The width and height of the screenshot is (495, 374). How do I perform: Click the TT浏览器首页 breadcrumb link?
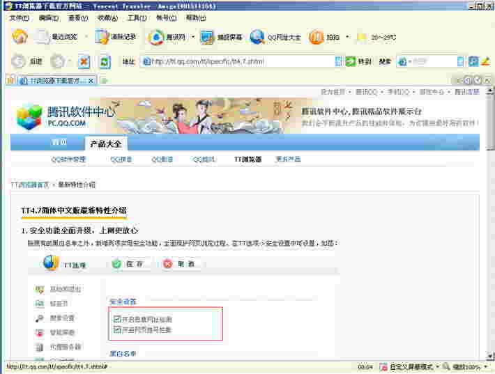pyautogui.click(x=30, y=185)
